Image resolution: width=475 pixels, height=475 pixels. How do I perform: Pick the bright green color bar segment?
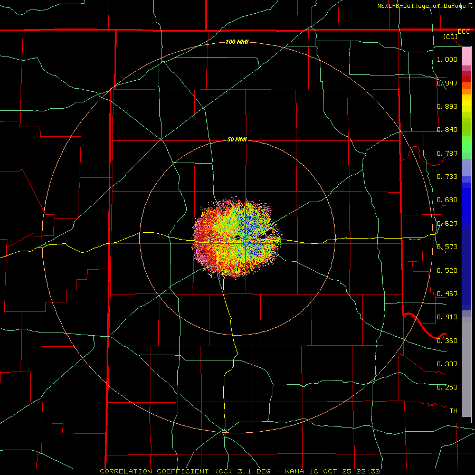point(466,144)
